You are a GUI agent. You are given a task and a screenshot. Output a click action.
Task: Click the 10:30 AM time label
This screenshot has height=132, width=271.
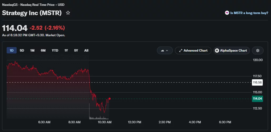pos(105,122)
